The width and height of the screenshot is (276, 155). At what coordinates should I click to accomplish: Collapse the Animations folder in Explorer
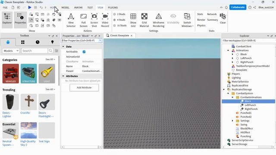click(x=228, y=50)
